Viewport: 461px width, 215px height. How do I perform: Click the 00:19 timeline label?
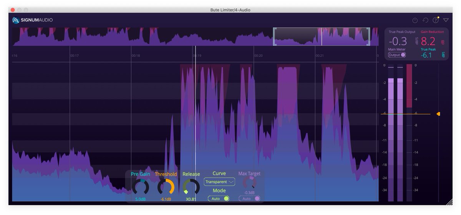coord(197,56)
